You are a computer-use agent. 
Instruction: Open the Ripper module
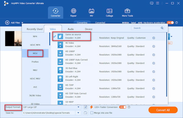tap(74, 12)
